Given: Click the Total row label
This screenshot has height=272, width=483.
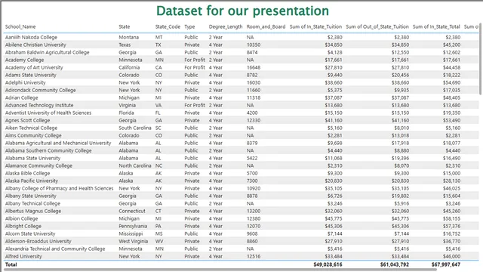Looking at the screenshot, I should pyautogui.click(x=11, y=264).
